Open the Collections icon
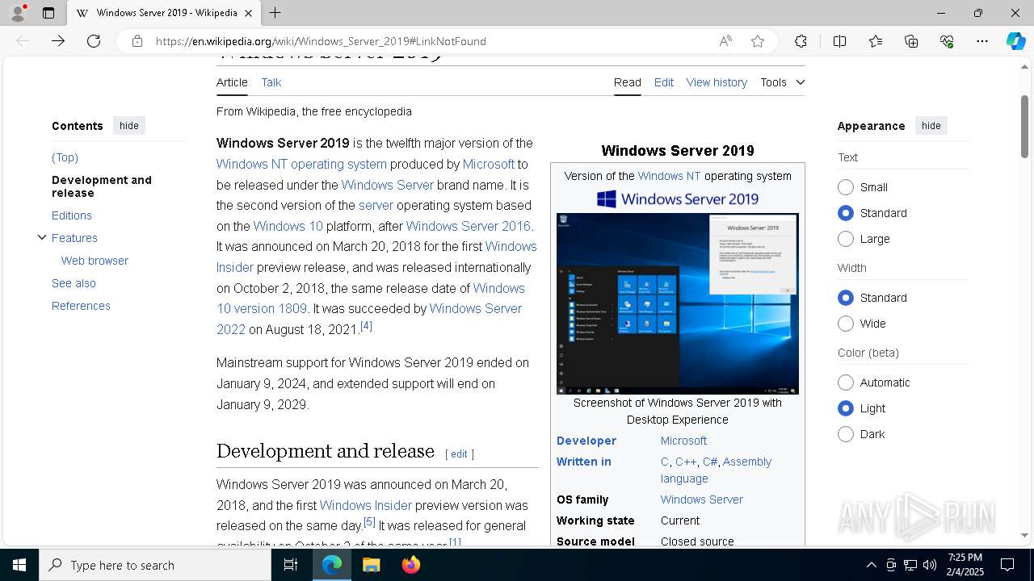Screen dimensions: 1034x581 click(x=911, y=41)
